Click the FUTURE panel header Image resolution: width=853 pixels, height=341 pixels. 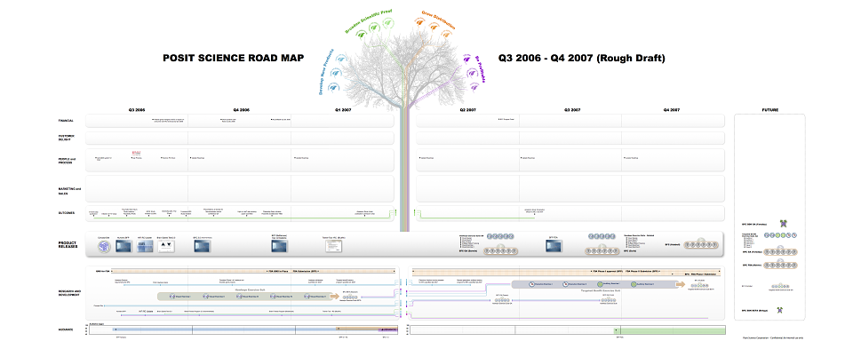769,110
